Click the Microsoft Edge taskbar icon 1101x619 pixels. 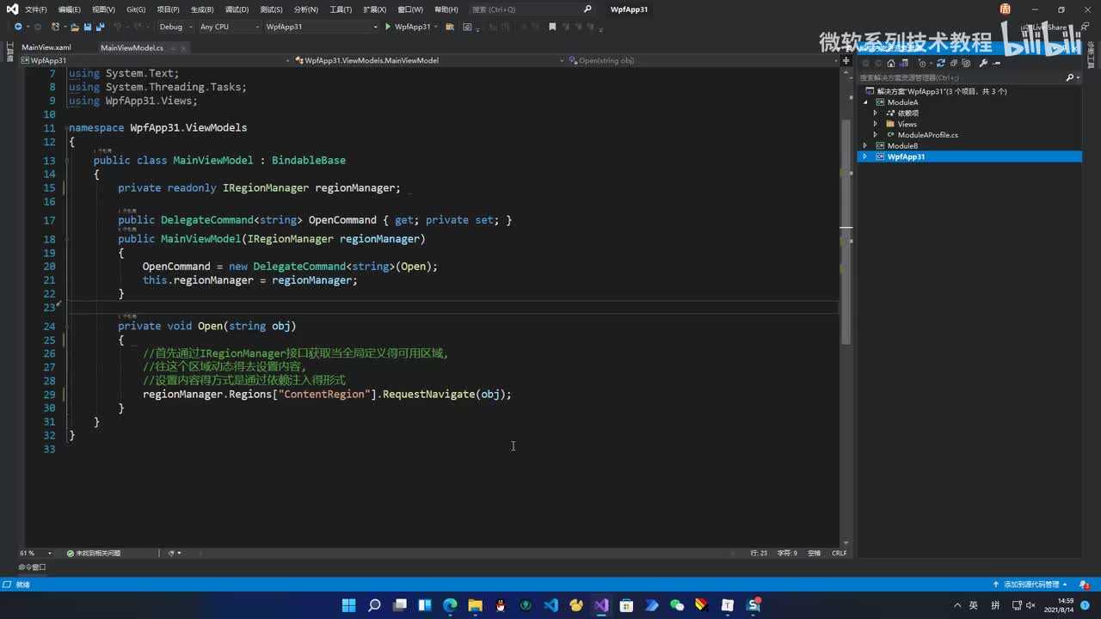coord(450,605)
